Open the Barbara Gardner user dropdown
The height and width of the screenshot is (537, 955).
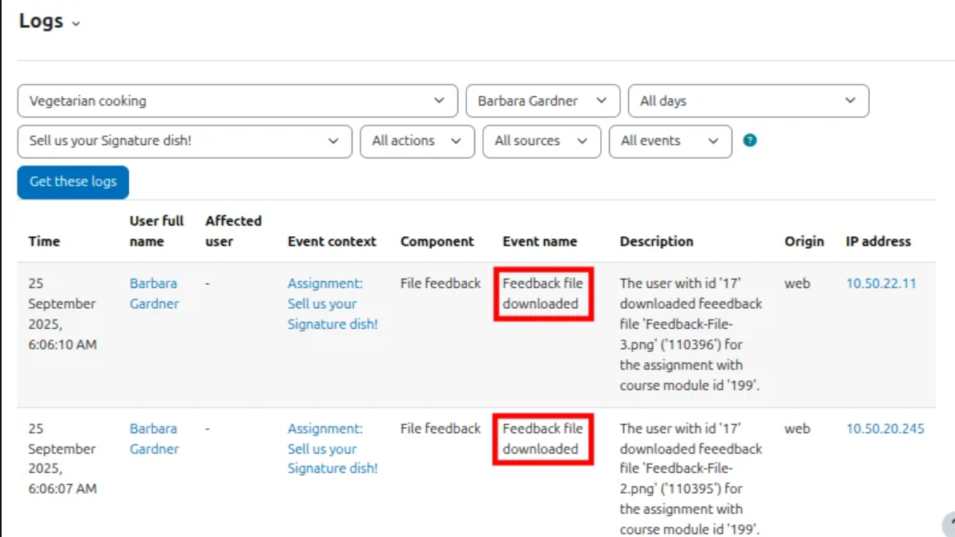(x=542, y=101)
